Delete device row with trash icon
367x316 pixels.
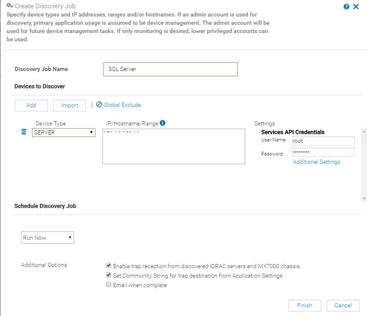coord(24,132)
